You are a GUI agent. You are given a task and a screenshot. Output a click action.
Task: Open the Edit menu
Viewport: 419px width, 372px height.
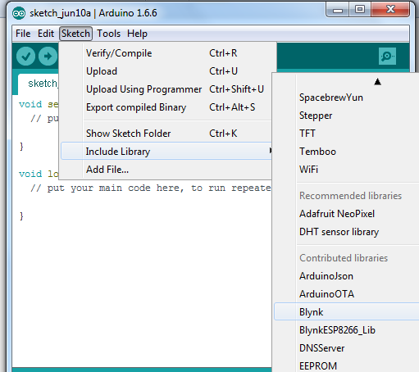(46, 34)
